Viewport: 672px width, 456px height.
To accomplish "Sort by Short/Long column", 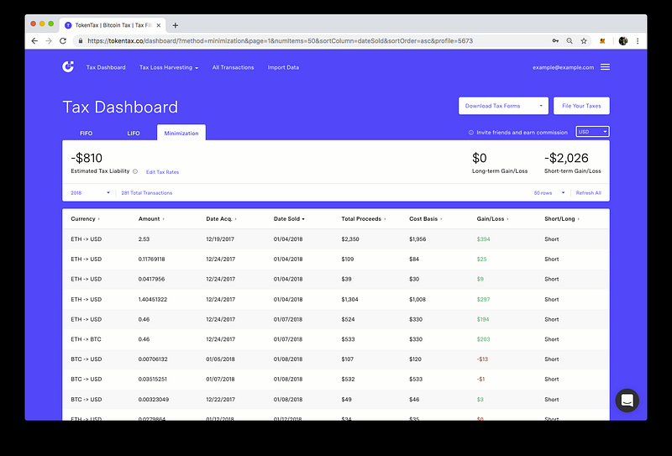I will (561, 218).
